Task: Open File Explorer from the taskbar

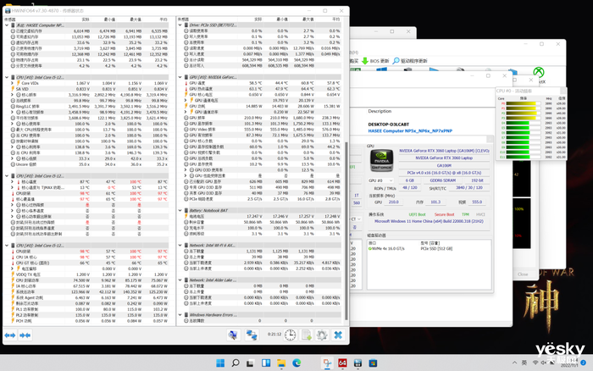Action: [x=281, y=363]
